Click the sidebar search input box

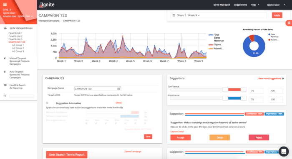click(x=22, y=96)
